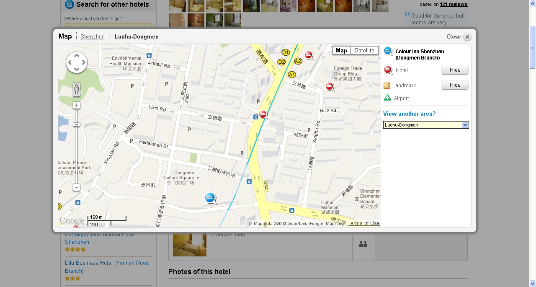Click the Landmark camera icon in the legend
This screenshot has height=287, width=536.
(x=387, y=85)
